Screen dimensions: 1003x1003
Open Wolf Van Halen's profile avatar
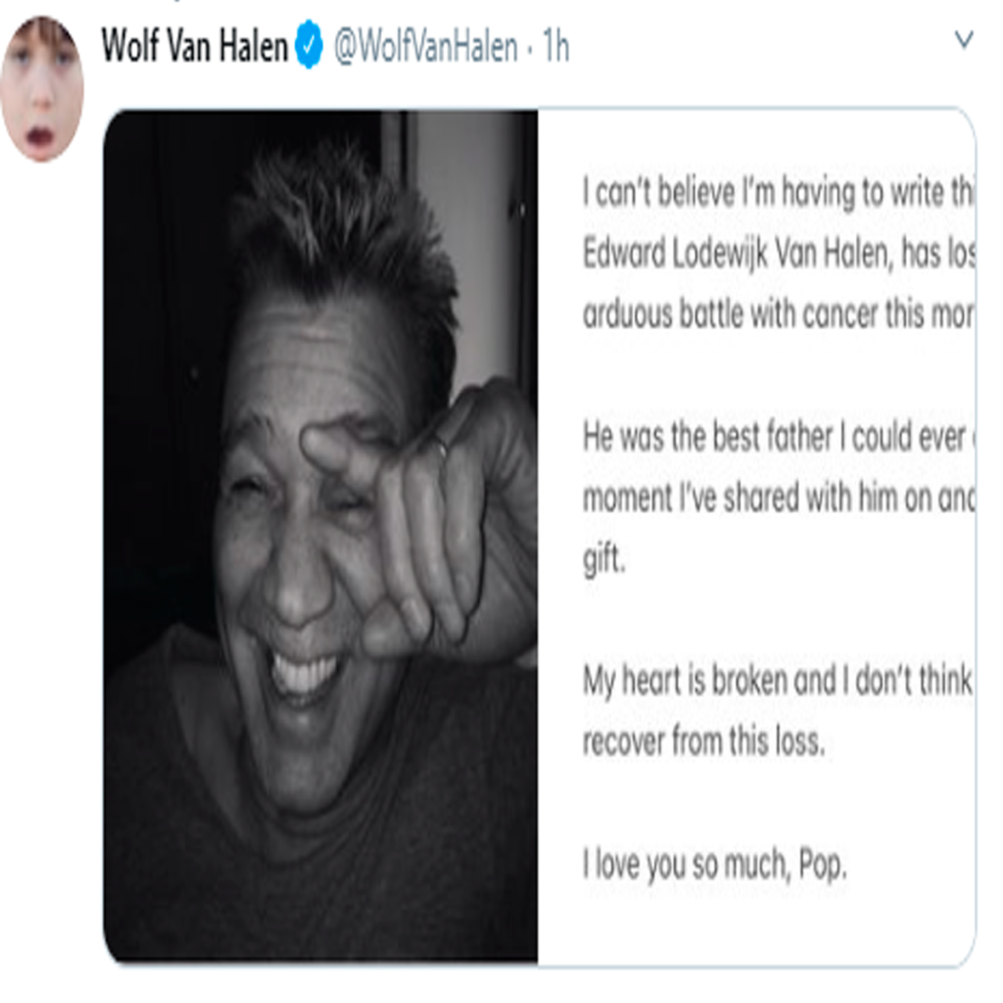click(42, 89)
